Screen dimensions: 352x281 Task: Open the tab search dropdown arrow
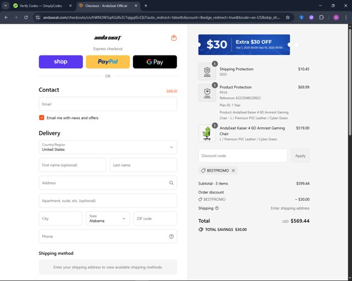[5, 6]
